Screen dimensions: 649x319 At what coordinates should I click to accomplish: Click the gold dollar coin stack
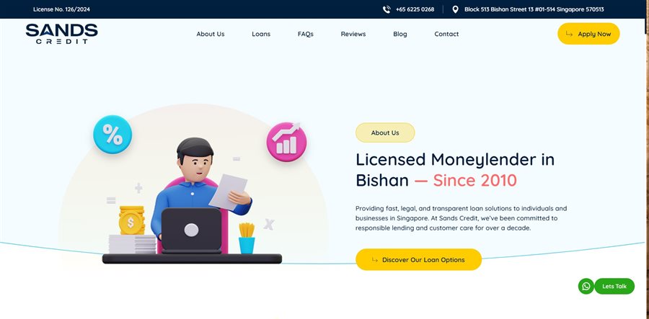(132, 220)
